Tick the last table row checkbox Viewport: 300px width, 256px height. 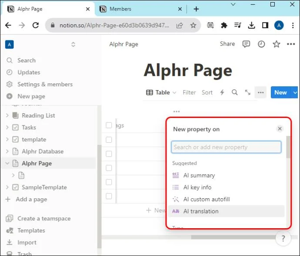[x=109, y=196]
